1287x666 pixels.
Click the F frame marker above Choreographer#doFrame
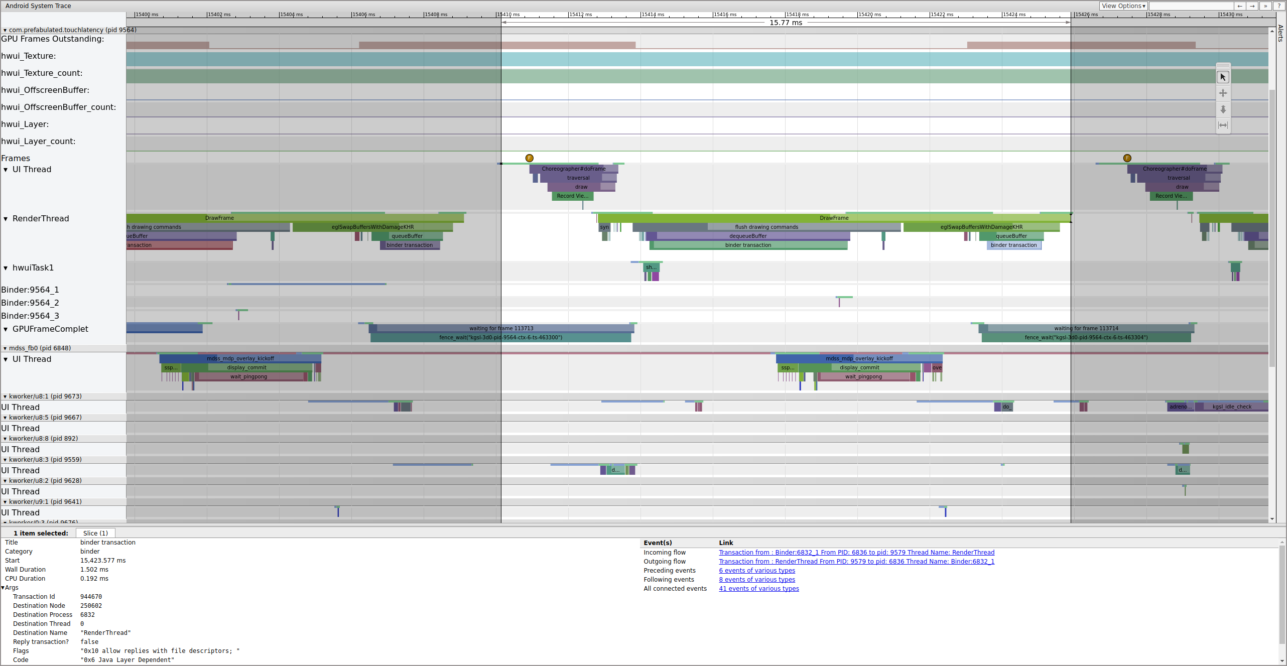[529, 158]
